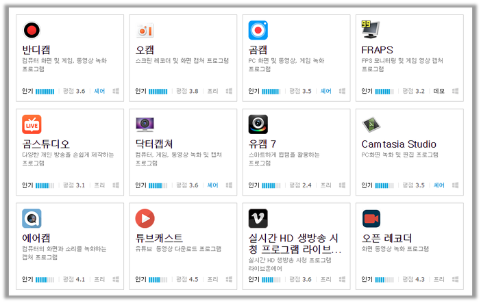Image resolution: width=481 pixels, height=303 pixels.
Task: Open the 유캠 7 title link
Action: pyautogui.click(x=262, y=144)
